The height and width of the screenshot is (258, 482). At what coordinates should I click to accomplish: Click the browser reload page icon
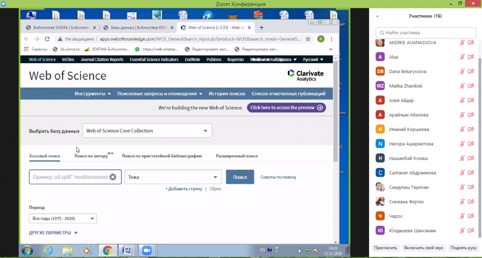point(47,39)
